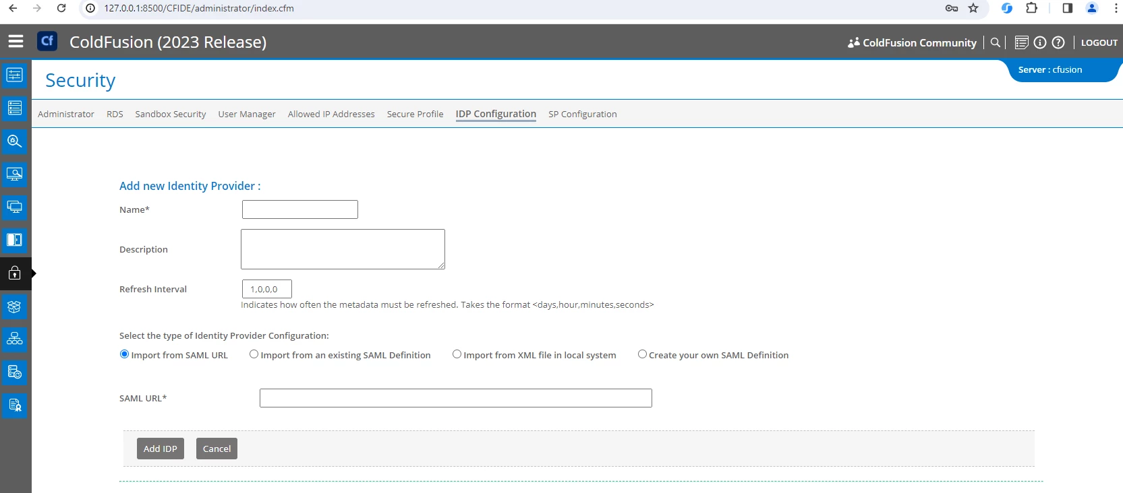Image resolution: width=1123 pixels, height=493 pixels.
Task: Toggle the browser side panel icon
Action: [1067, 8]
